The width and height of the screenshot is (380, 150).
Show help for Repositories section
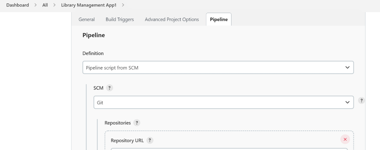pyautogui.click(x=137, y=123)
